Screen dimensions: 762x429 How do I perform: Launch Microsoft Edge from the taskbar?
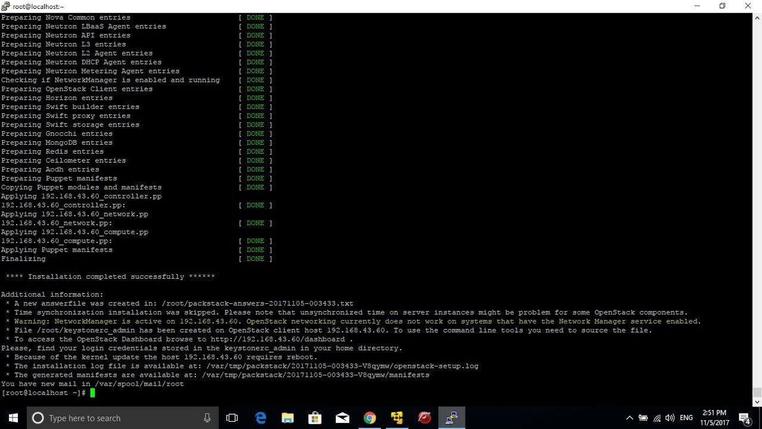pos(261,418)
